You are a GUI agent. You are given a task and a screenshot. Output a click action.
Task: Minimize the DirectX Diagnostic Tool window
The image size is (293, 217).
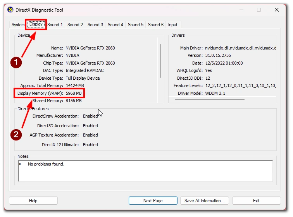pyautogui.click(x=241, y=10)
